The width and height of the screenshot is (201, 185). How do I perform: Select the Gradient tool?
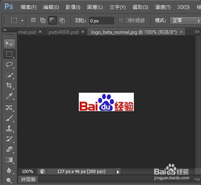(9, 160)
